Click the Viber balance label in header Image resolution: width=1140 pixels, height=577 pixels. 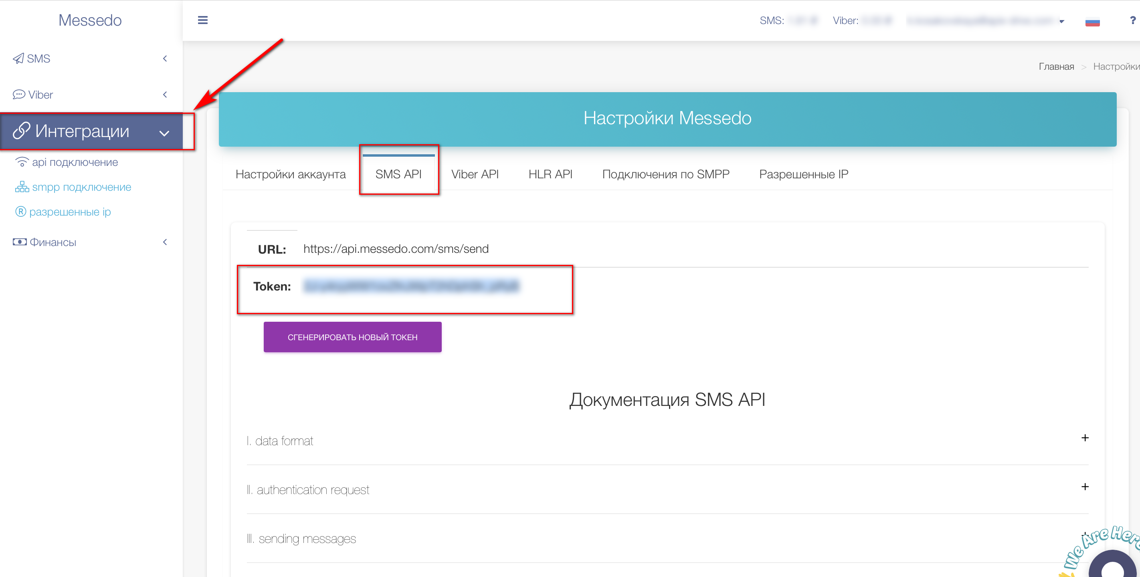tap(845, 20)
